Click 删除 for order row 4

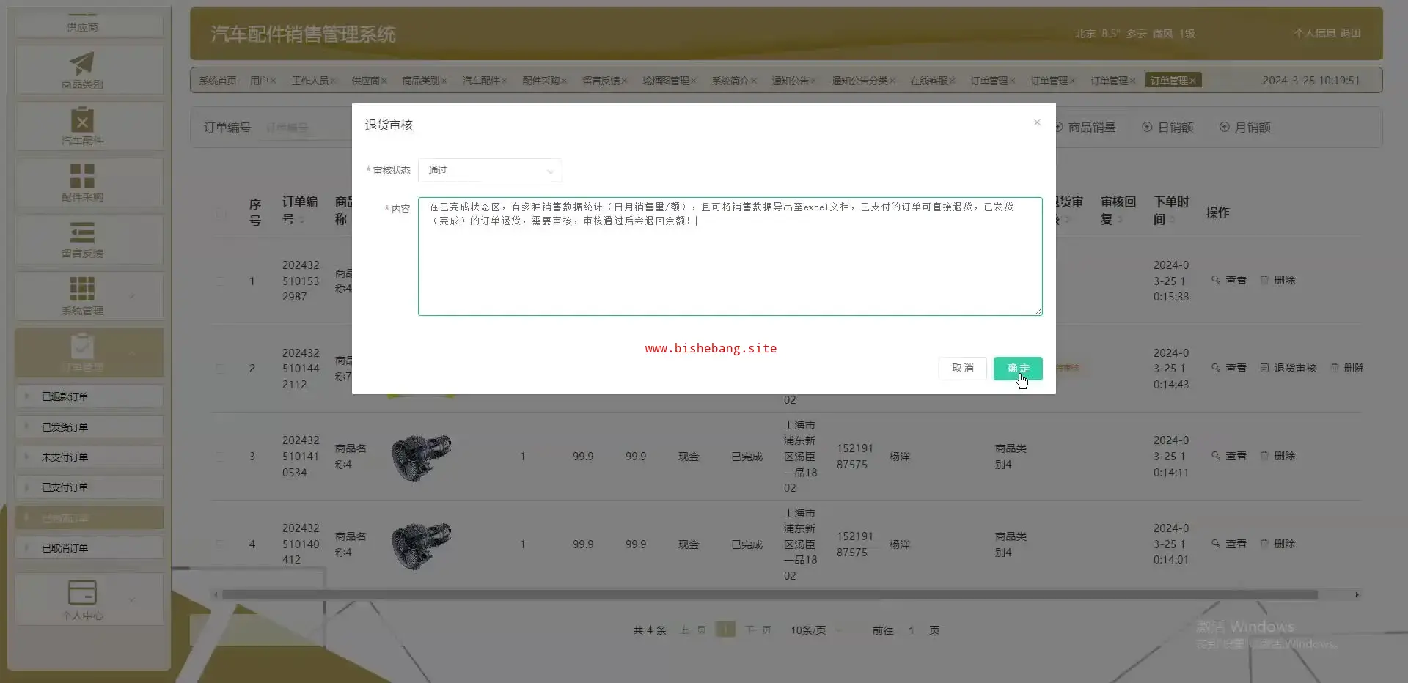click(1277, 544)
